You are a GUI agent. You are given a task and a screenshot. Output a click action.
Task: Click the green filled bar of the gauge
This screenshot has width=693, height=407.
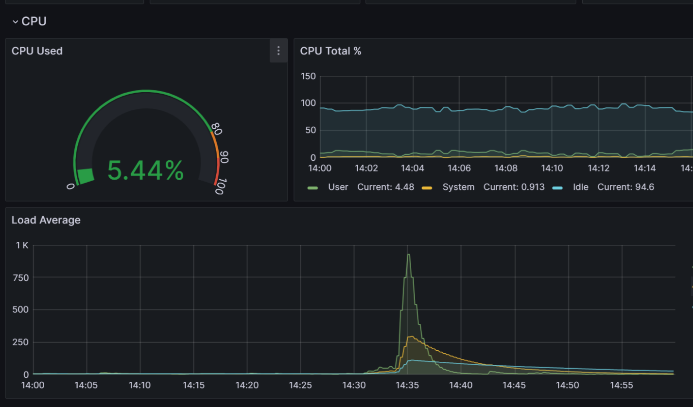(86, 176)
